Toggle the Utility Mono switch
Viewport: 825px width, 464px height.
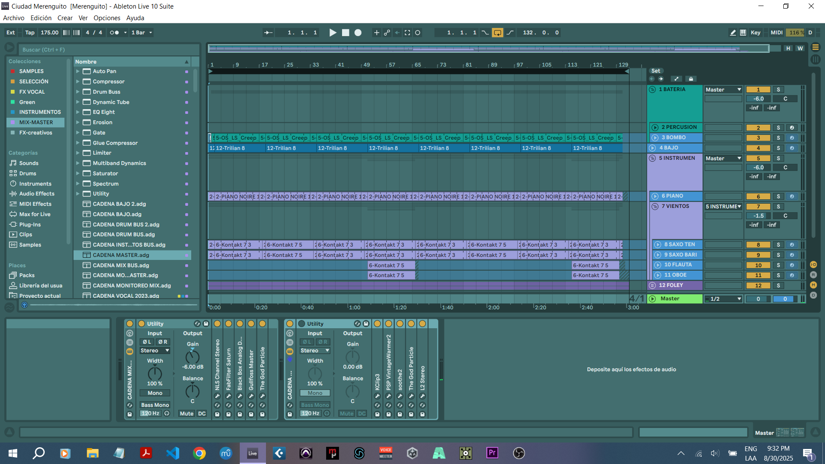[x=155, y=393]
